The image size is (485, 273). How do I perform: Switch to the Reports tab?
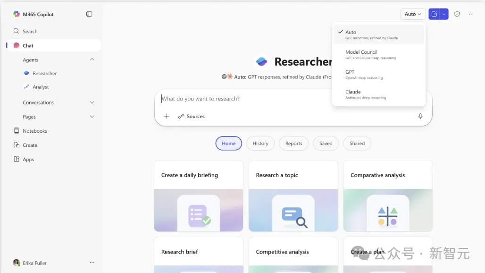293,144
